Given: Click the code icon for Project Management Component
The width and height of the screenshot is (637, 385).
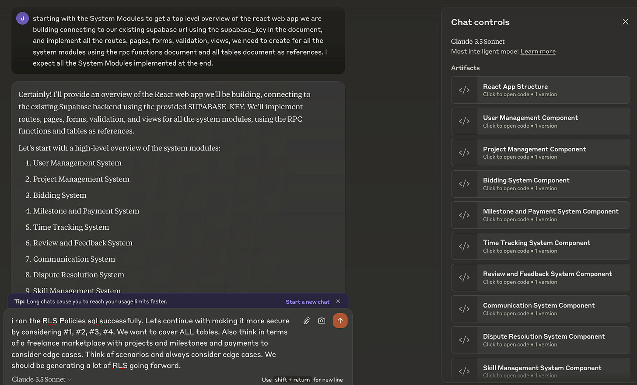Looking at the screenshot, I should tap(464, 153).
